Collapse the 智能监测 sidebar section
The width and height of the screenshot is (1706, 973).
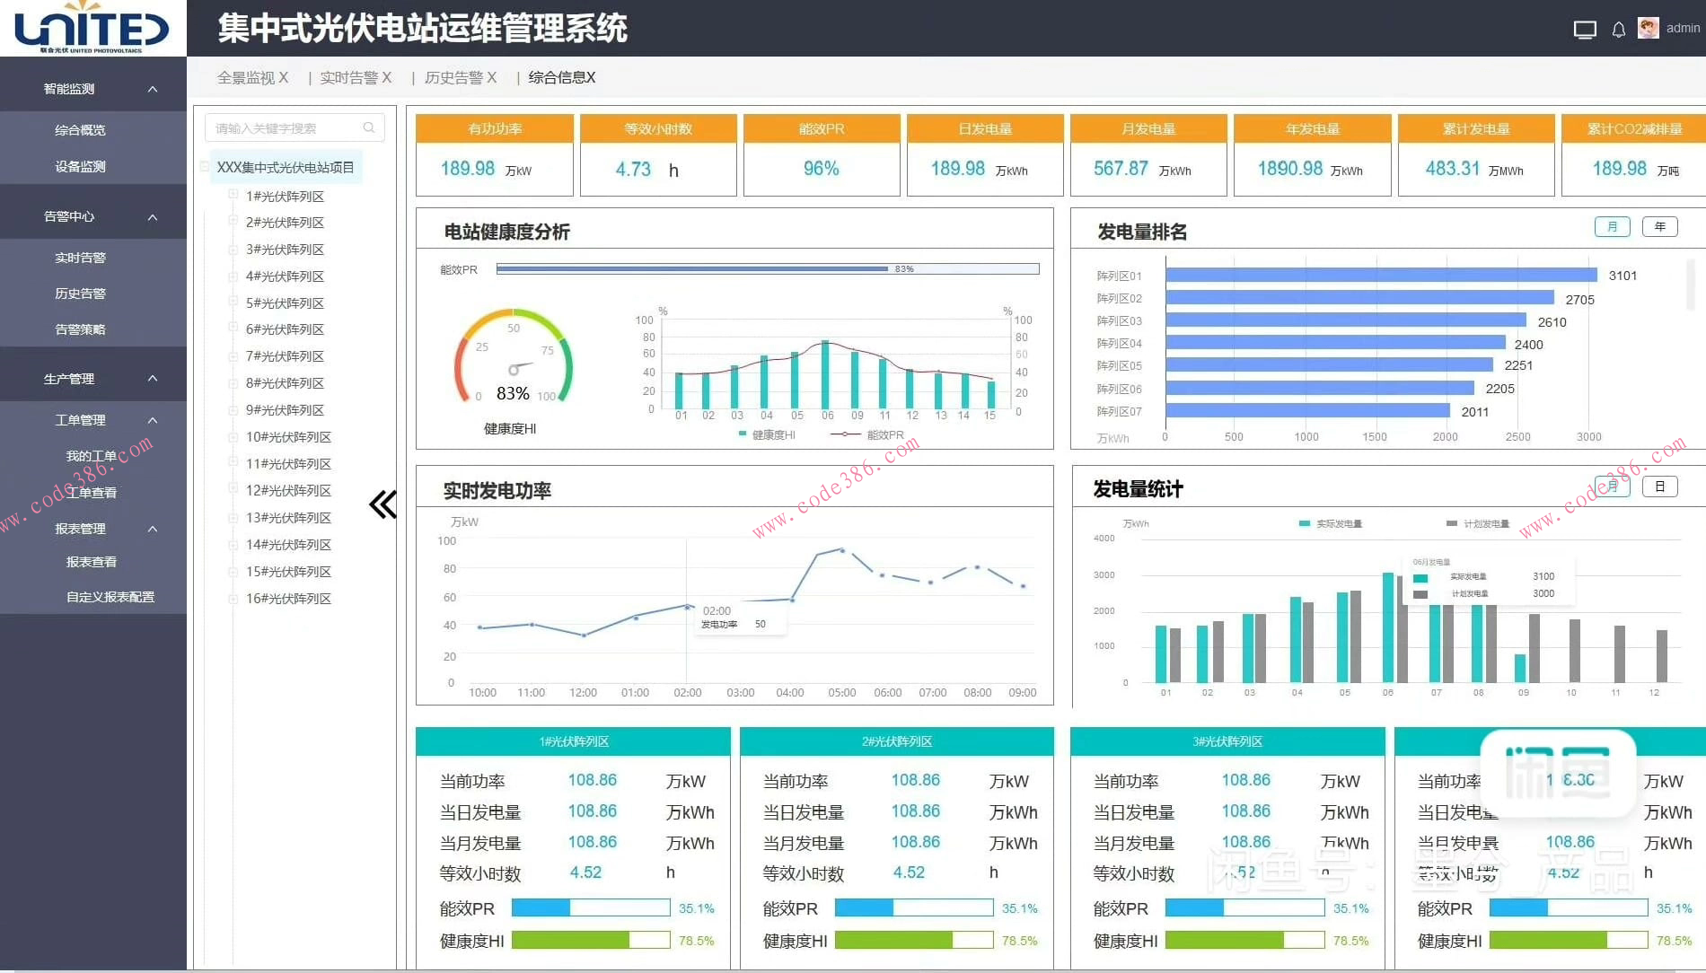pos(153,89)
